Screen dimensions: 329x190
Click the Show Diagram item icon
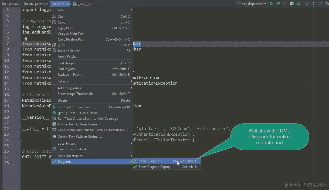(135, 161)
